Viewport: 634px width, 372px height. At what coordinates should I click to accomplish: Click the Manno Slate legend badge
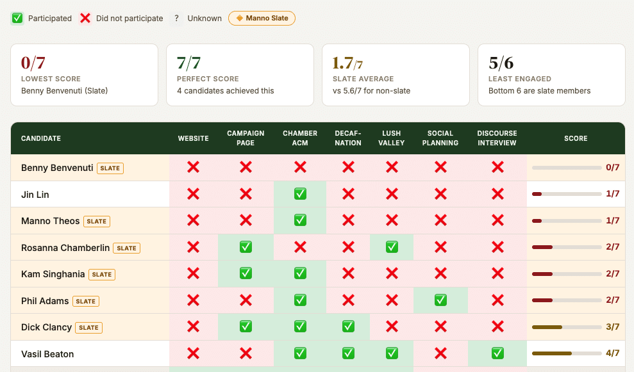coord(262,18)
